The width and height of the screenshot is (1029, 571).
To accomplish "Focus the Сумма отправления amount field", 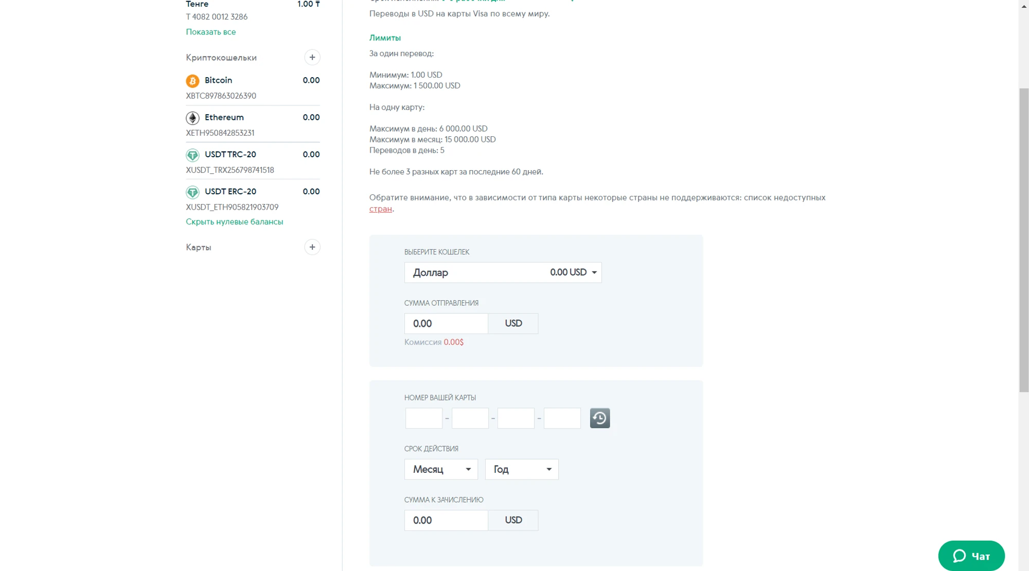I will [x=446, y=324].
